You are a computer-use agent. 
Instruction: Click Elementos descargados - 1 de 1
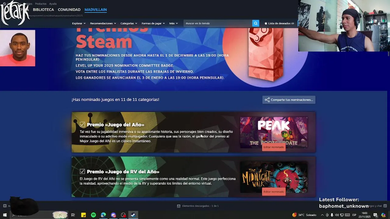pos(200,206)
